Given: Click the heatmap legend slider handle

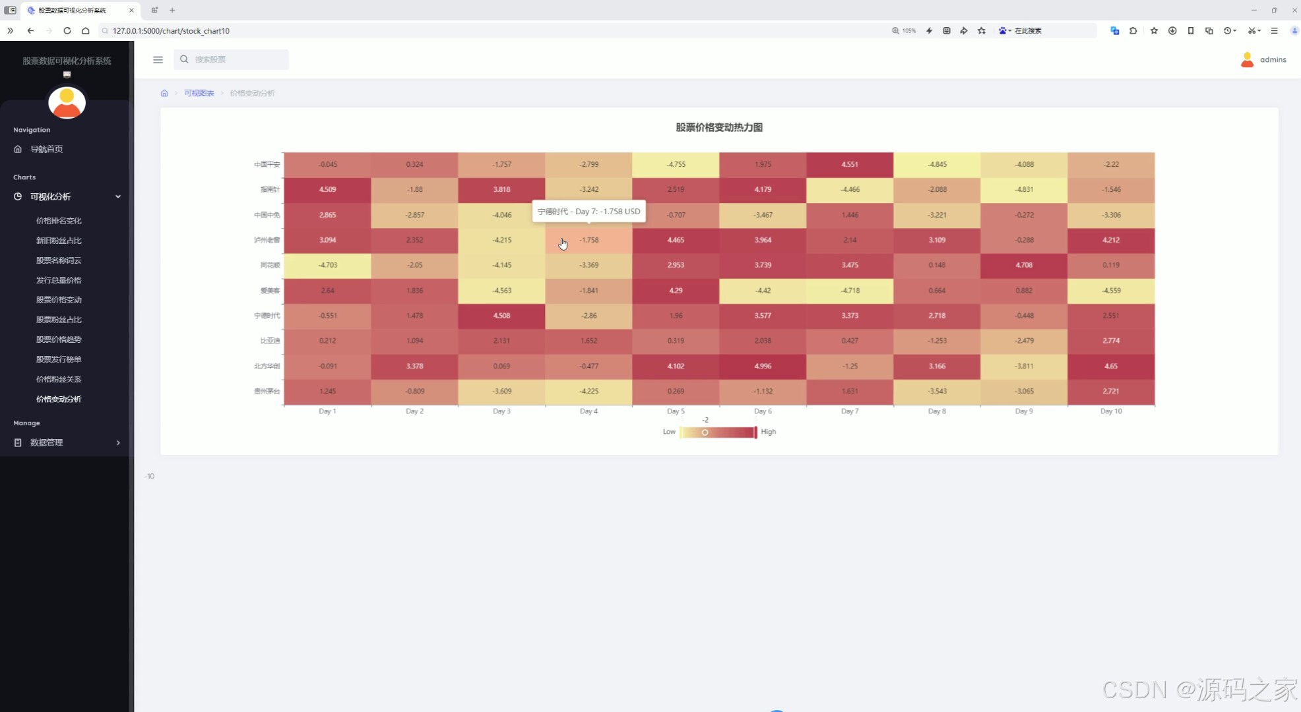Looking at the screenshot, I should point(705,432).
